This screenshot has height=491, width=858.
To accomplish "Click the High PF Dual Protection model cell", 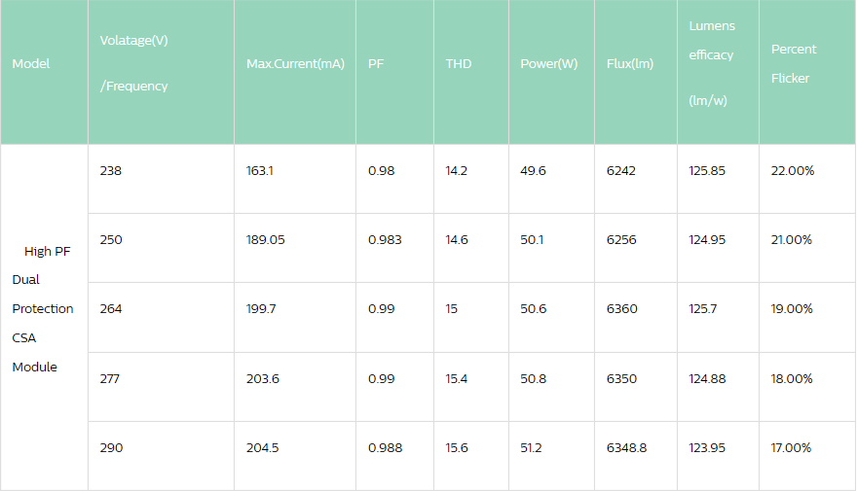I will coord(43,308).
